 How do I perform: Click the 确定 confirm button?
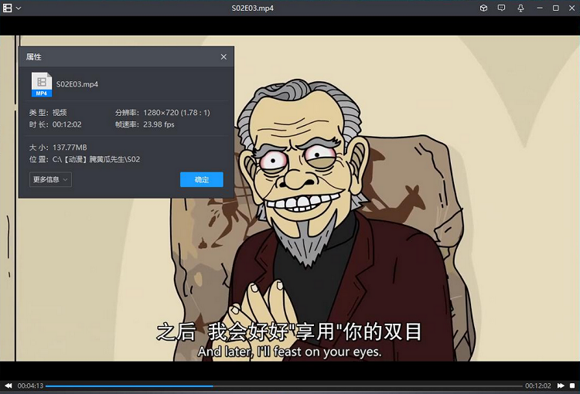201,179
